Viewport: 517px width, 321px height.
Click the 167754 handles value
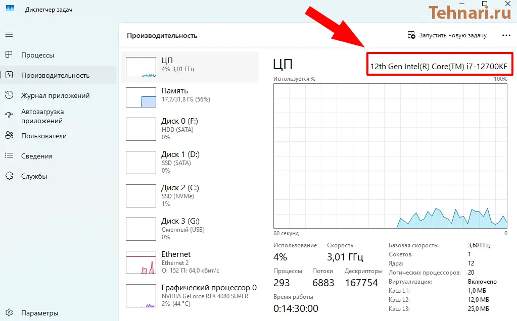[x=361, y=283]
